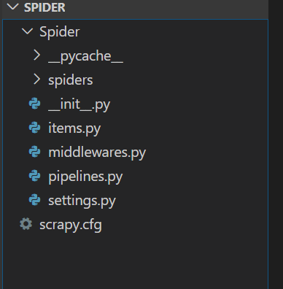Open the scrapy.cfg file
Image resolution: width=283 pixels, height=289 pixels.
pyautogui.click(x=71, y=225)
